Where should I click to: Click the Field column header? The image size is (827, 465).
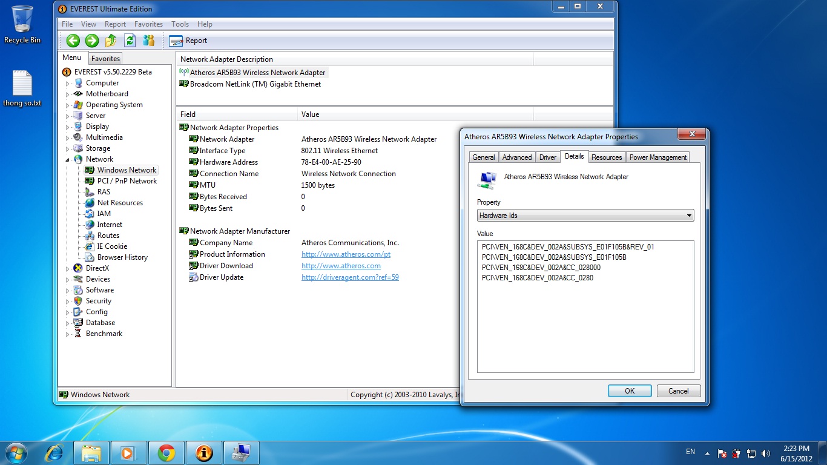pyautogui.click(x=237, y=114)
